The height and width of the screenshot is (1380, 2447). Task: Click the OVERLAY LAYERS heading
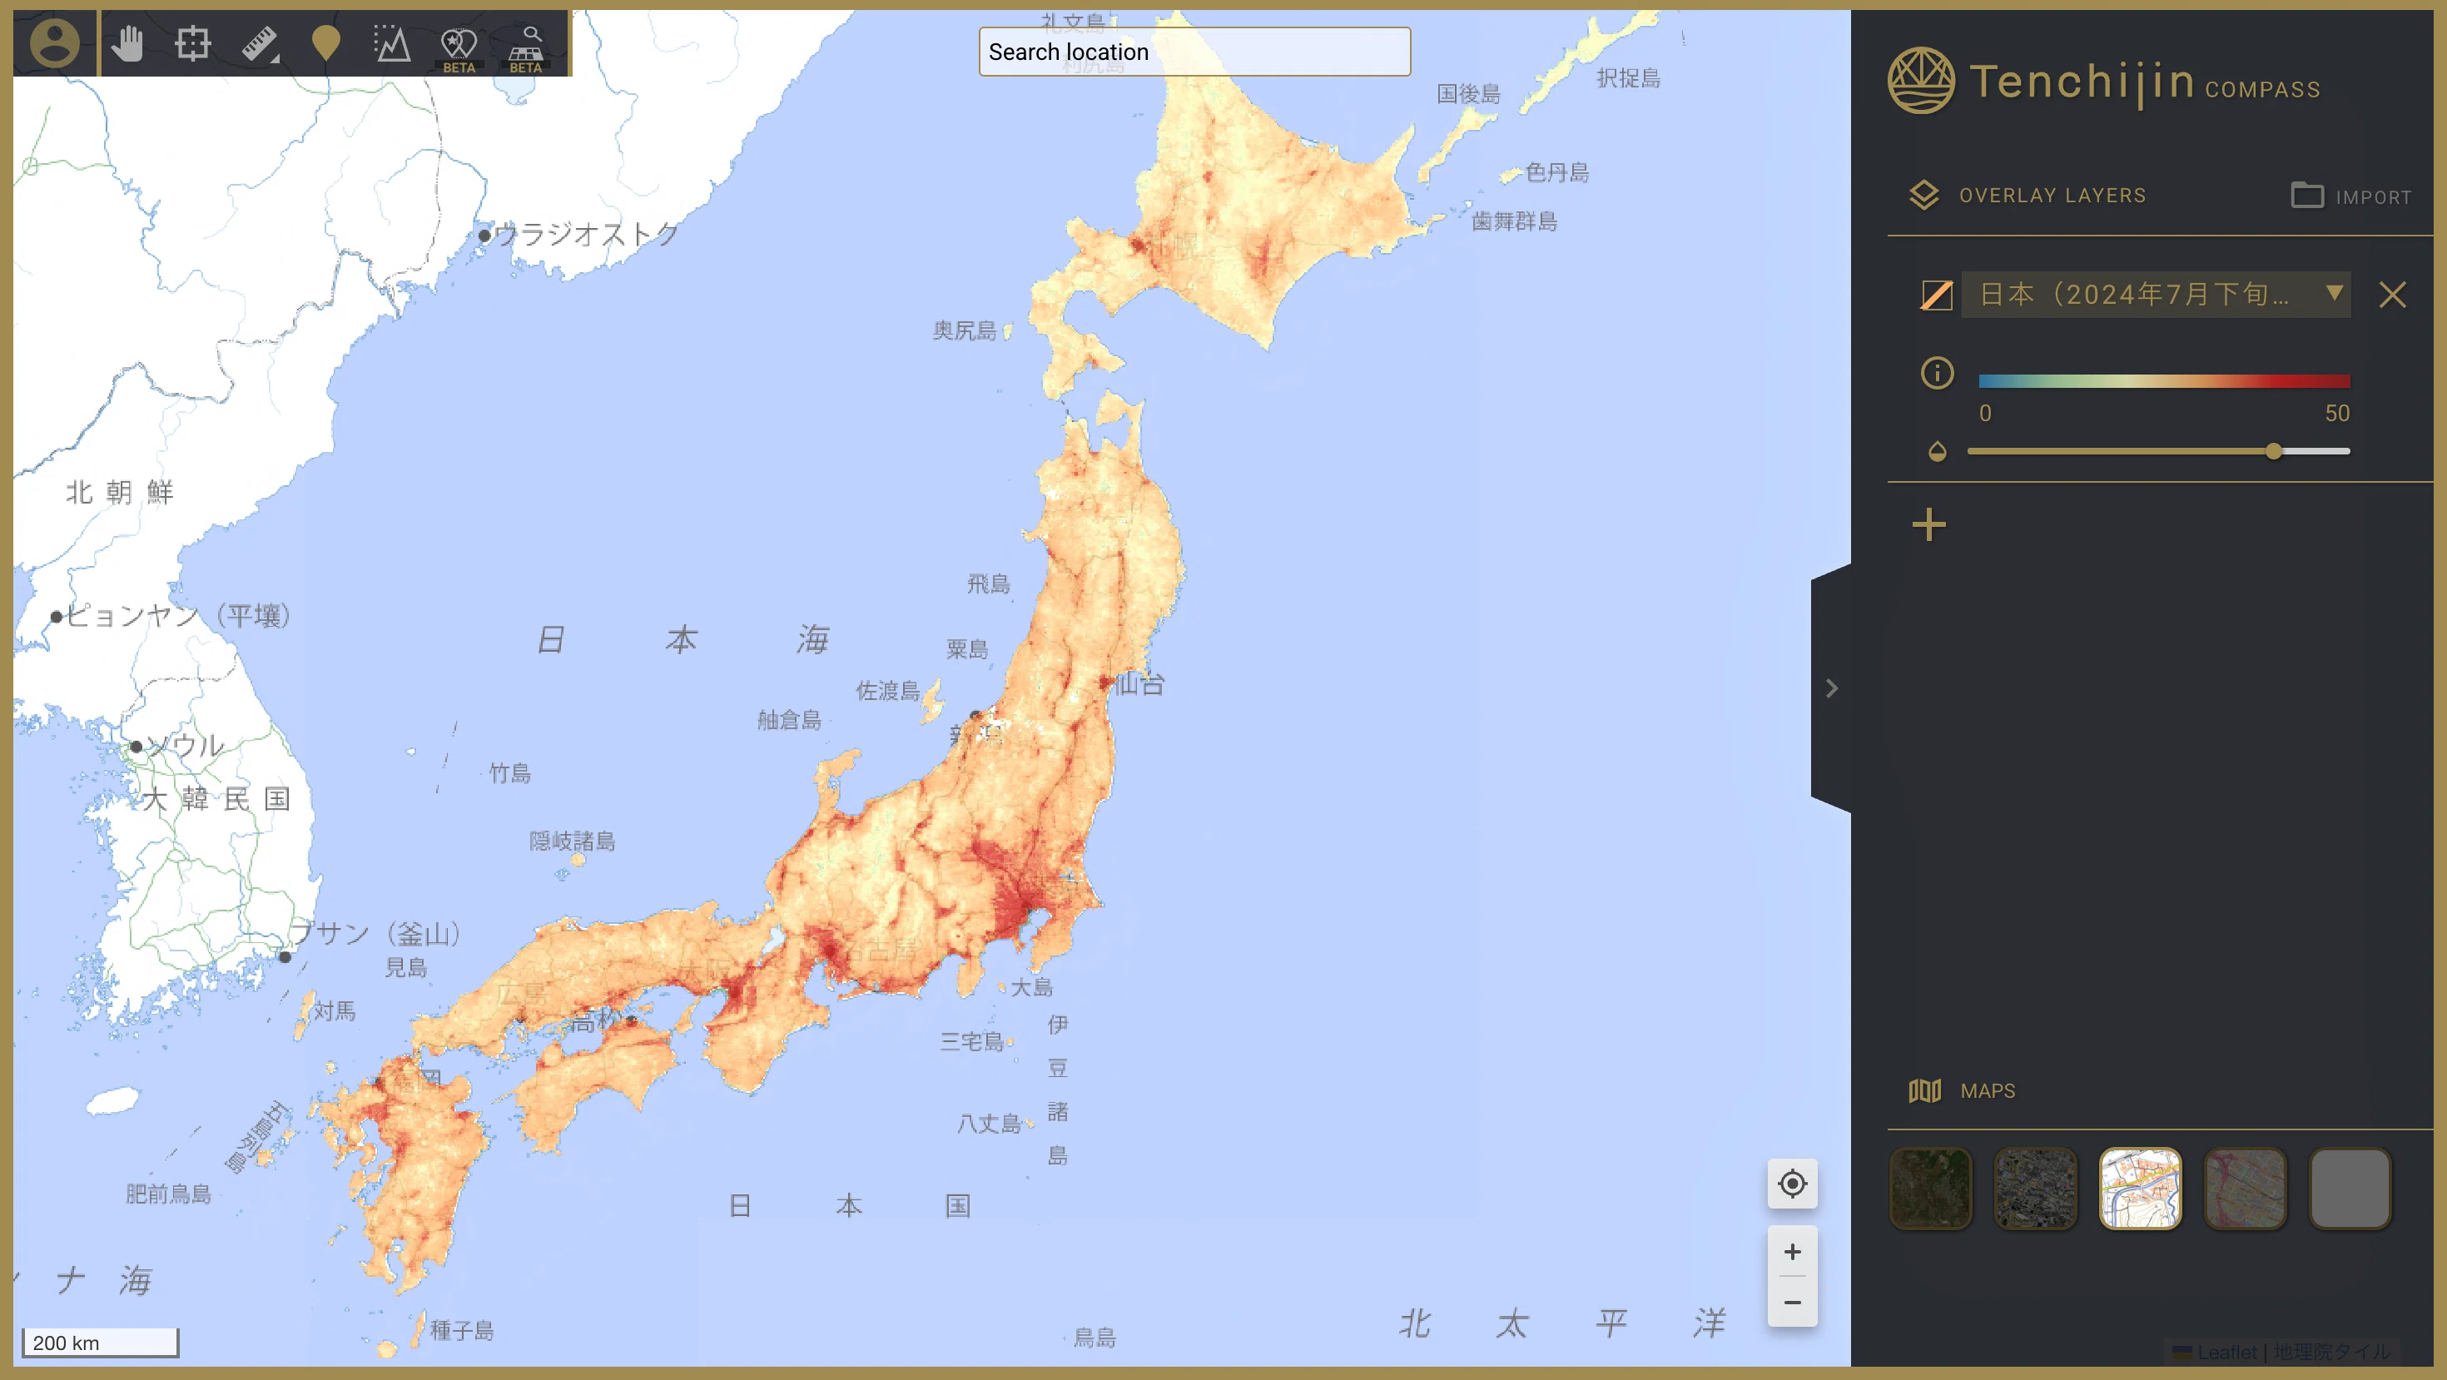2052,195
